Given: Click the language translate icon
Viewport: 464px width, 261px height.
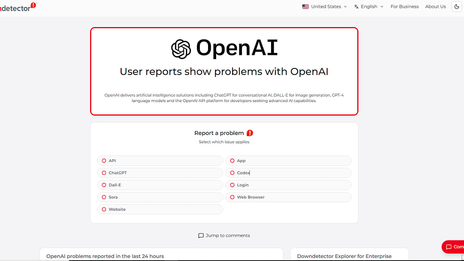Looking at the screenshot, I should coord(357,7).
